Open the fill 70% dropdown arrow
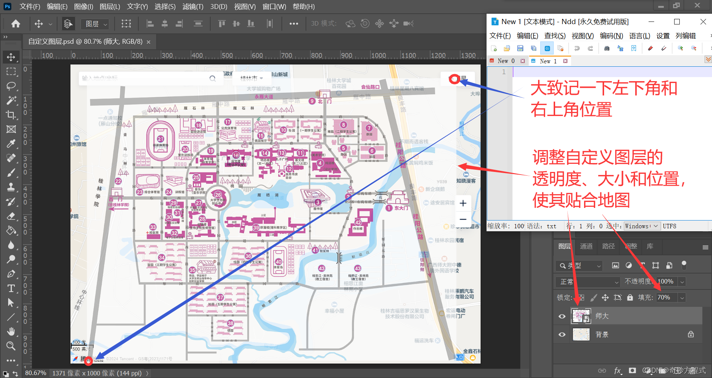 682,297
